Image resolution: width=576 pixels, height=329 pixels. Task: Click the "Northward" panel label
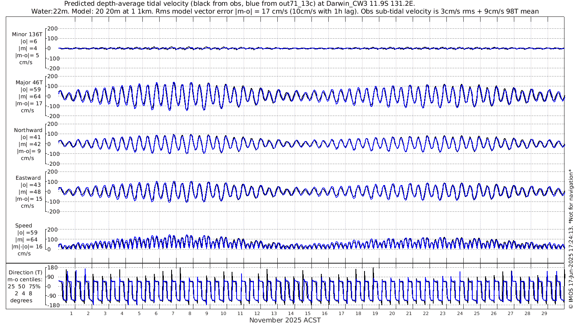tap(28, 130)
